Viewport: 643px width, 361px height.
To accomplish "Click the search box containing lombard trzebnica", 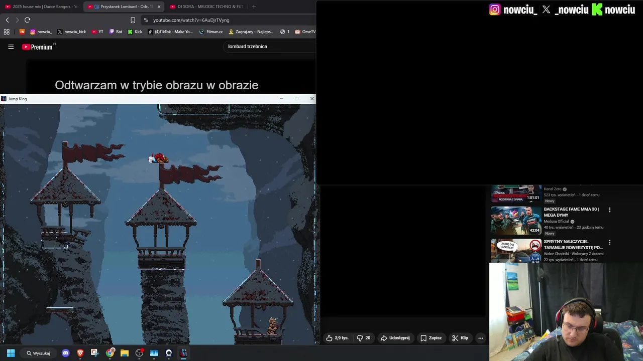I will (269, 47).
